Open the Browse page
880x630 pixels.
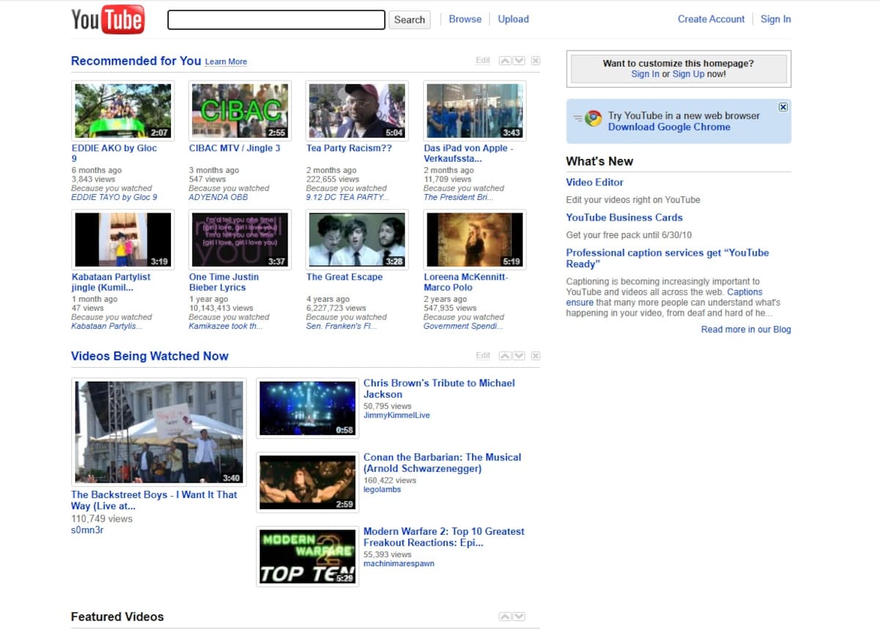coord(465,19)
